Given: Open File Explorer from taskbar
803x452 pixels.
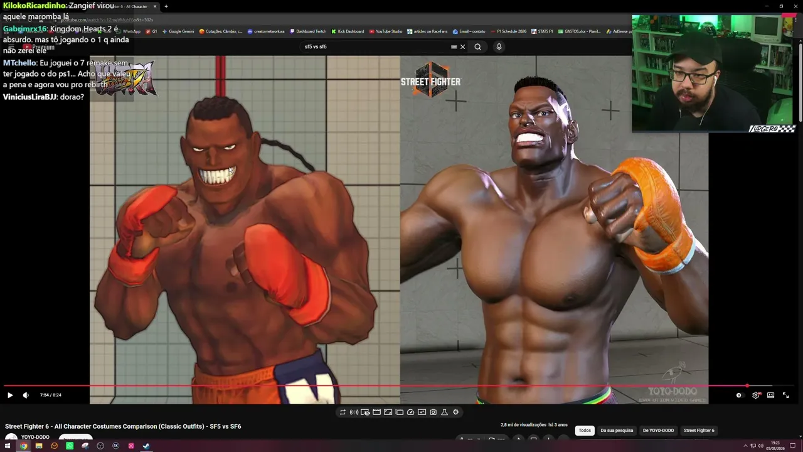Looking at the screenshot, I should (x=39, y=446).
